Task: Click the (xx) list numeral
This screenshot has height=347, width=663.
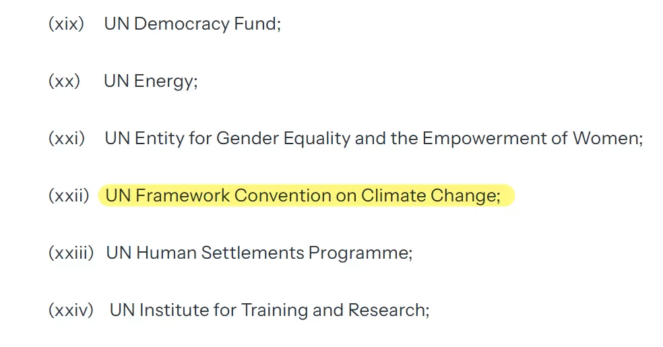Action: click(64, 82)
